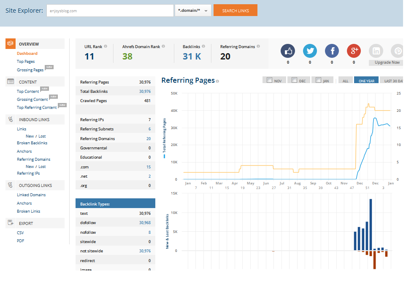
Task: Click the tallest blue bar in backlinks chart
Action: point(371,225)
